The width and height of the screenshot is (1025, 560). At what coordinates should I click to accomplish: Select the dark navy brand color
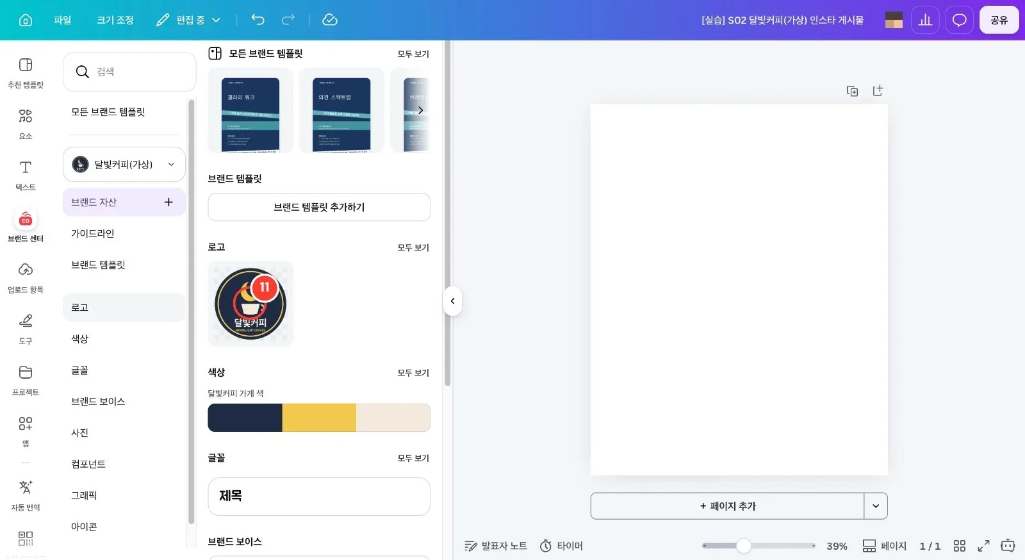245,418
